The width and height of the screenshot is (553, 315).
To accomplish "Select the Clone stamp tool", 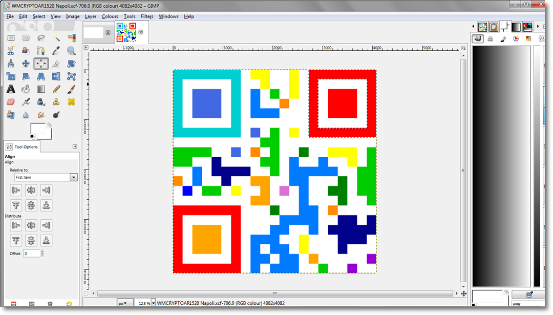I will 56,102.
